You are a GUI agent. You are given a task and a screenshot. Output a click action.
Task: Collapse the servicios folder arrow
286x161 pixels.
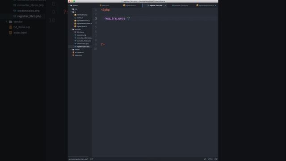(71, 29)
